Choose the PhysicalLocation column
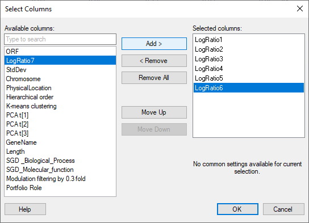 [60, 88]
